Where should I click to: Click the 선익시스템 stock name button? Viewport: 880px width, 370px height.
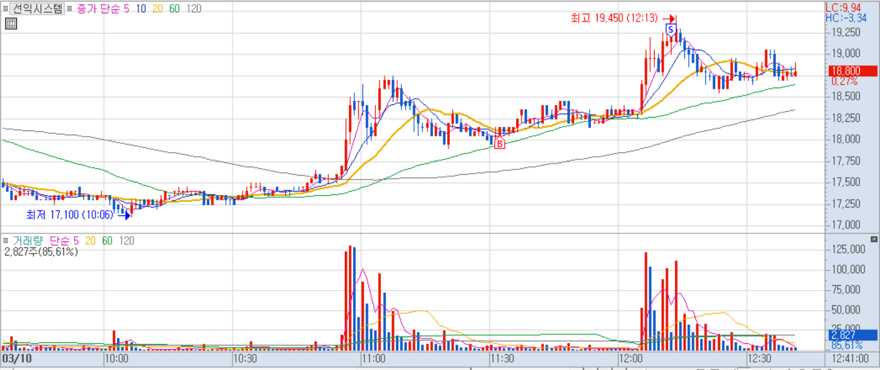(x=38, y=9)
